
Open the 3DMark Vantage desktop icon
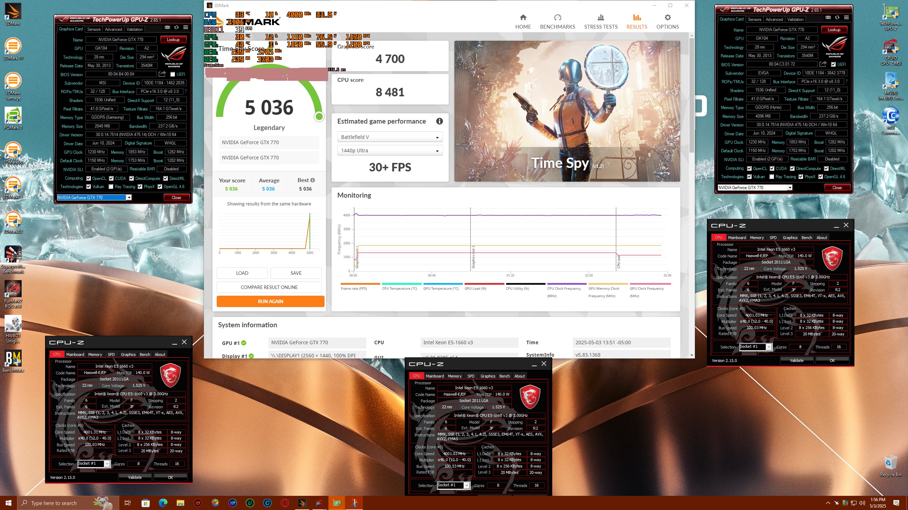click(x=13, y=86)
